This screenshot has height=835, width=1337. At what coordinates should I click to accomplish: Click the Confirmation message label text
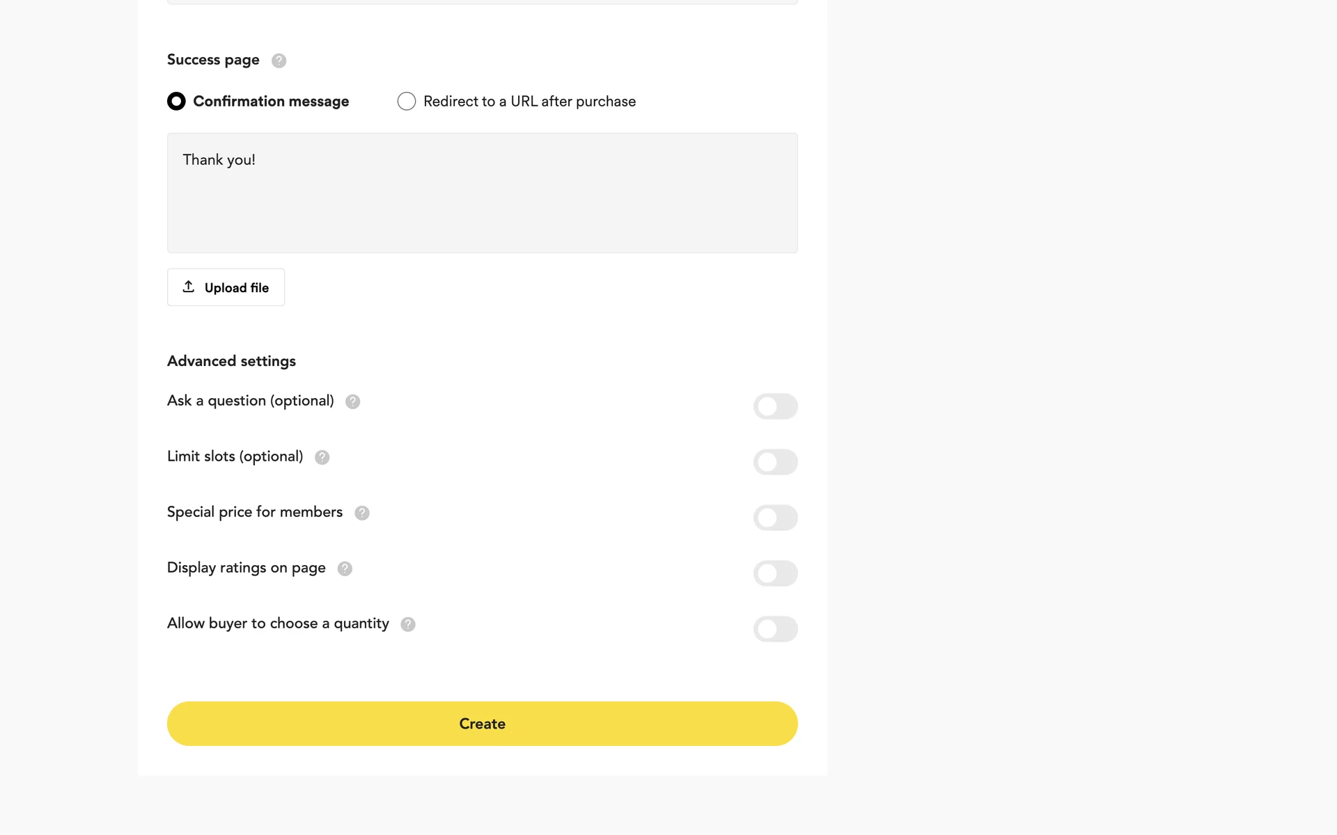pyautogui.click(x=271, y=102)
